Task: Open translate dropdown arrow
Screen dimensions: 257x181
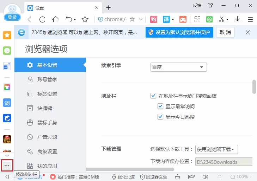Action: pyautogui.click(x=173, y=19)
